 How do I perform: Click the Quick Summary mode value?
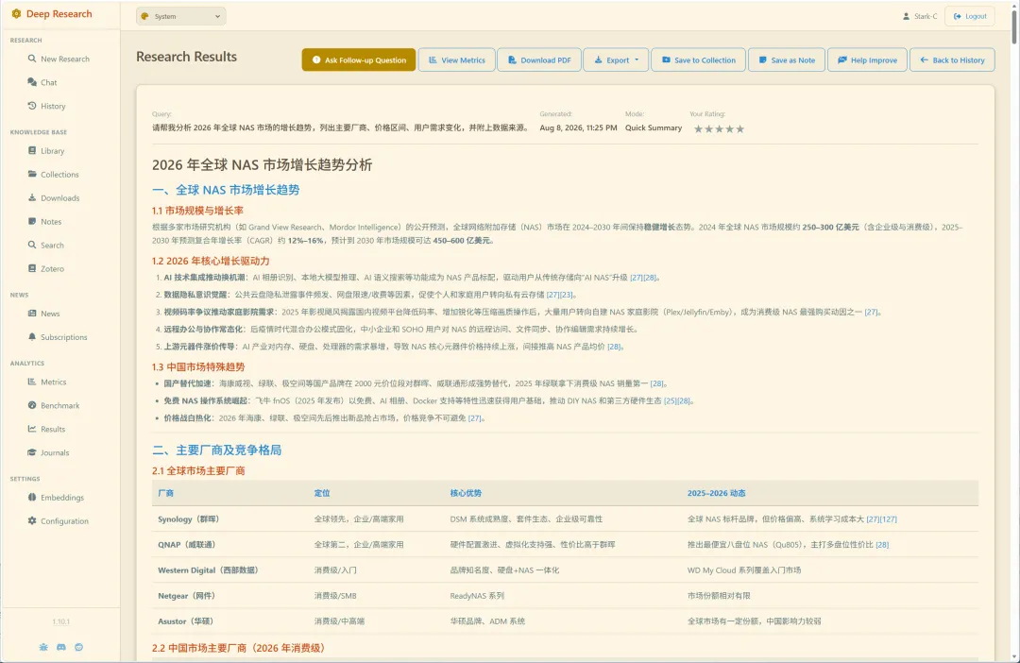click(x=654, y=128)
